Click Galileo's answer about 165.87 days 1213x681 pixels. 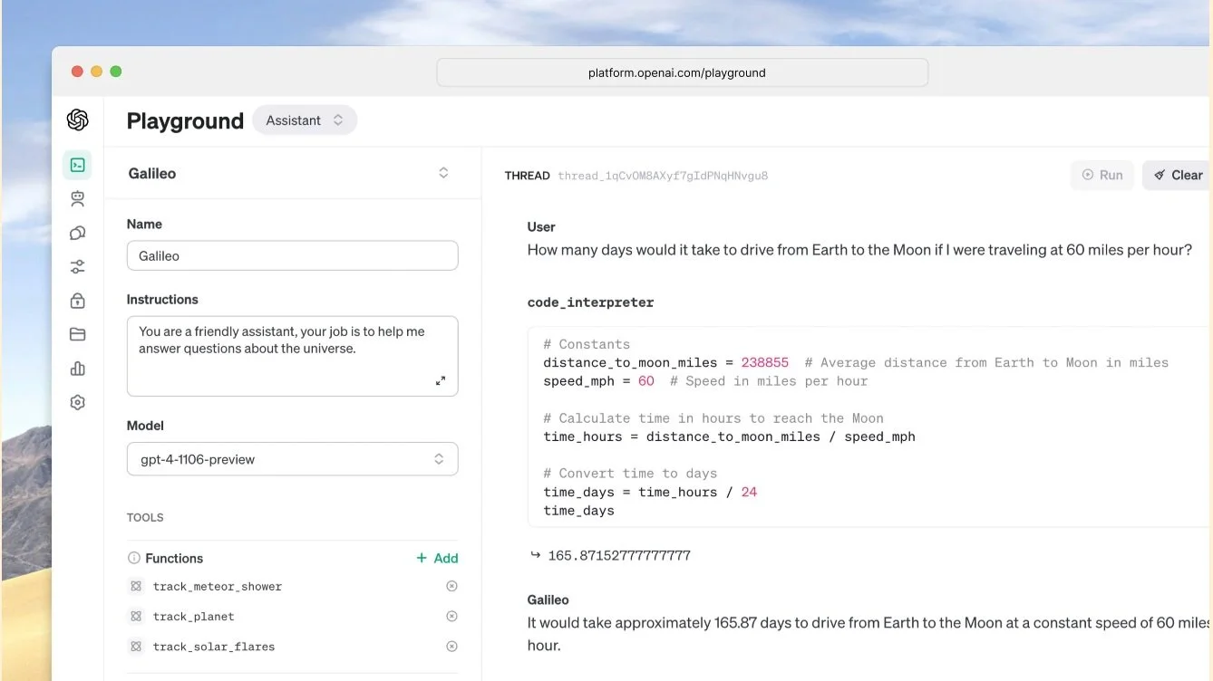pyautogui.click(x=869, y=634)
